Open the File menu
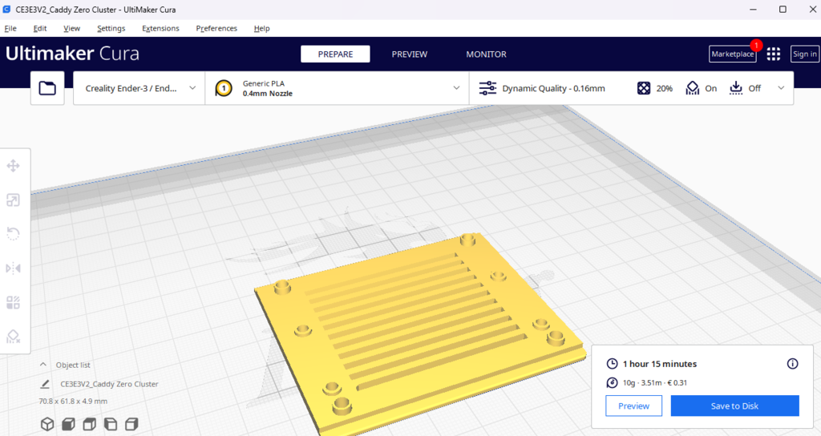Screen dimensions: 821x436 [x=10, y=28]
